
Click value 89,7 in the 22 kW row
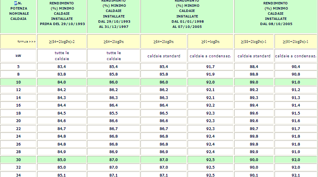click(254, 129)
